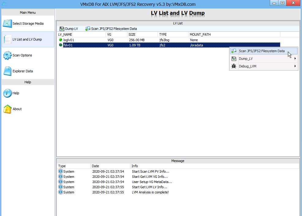Click the Debug_LVM bug icon
Viewport: 302px width, 216px height.
(234, 66)
